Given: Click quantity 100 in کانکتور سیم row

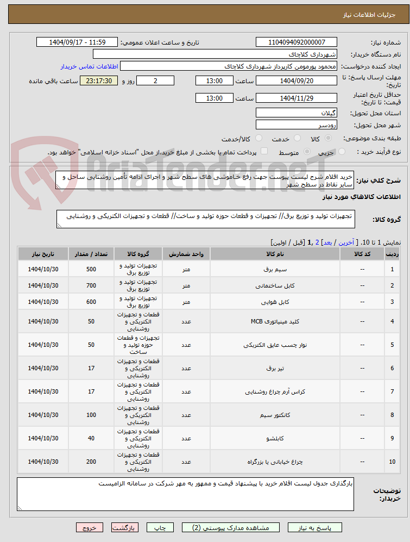Looking at the screenshot, I should tap(91, 415).
